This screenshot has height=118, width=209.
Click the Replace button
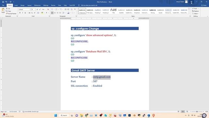point(195,11)
